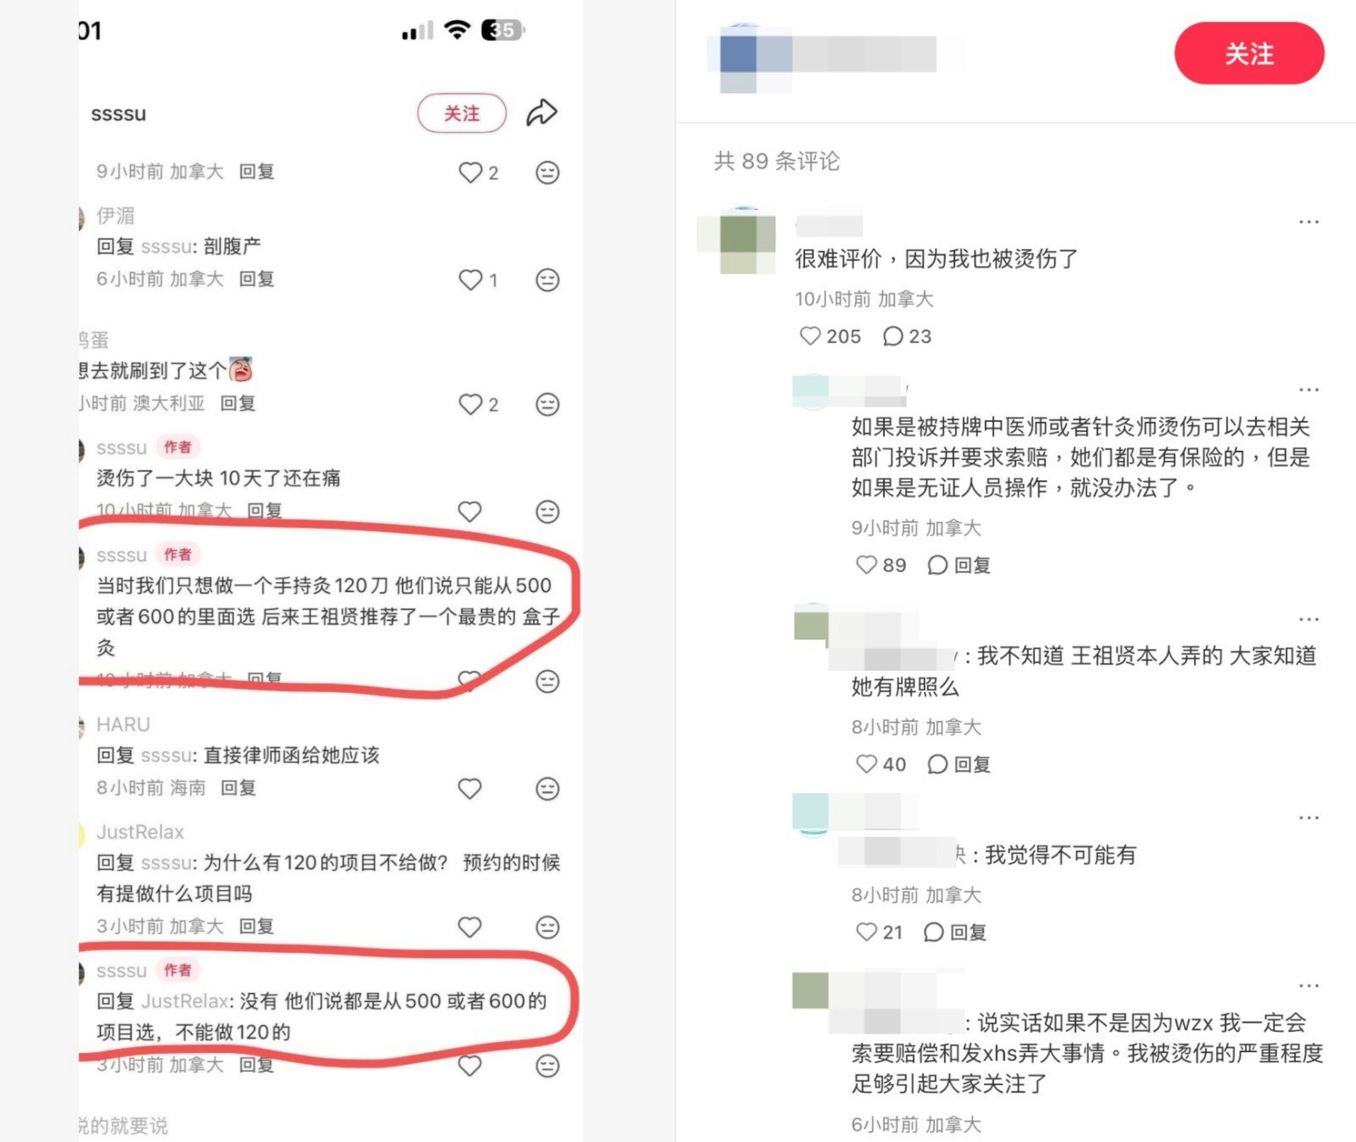The width and height of the screenshot is (1356, 1142).
Task: Open the three-dot menu on '如果是被持牌中医师' reply
Action: coord(1309,390)
